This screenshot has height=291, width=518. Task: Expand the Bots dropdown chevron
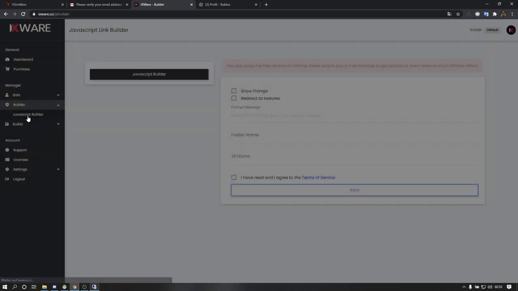coord(58,95)
